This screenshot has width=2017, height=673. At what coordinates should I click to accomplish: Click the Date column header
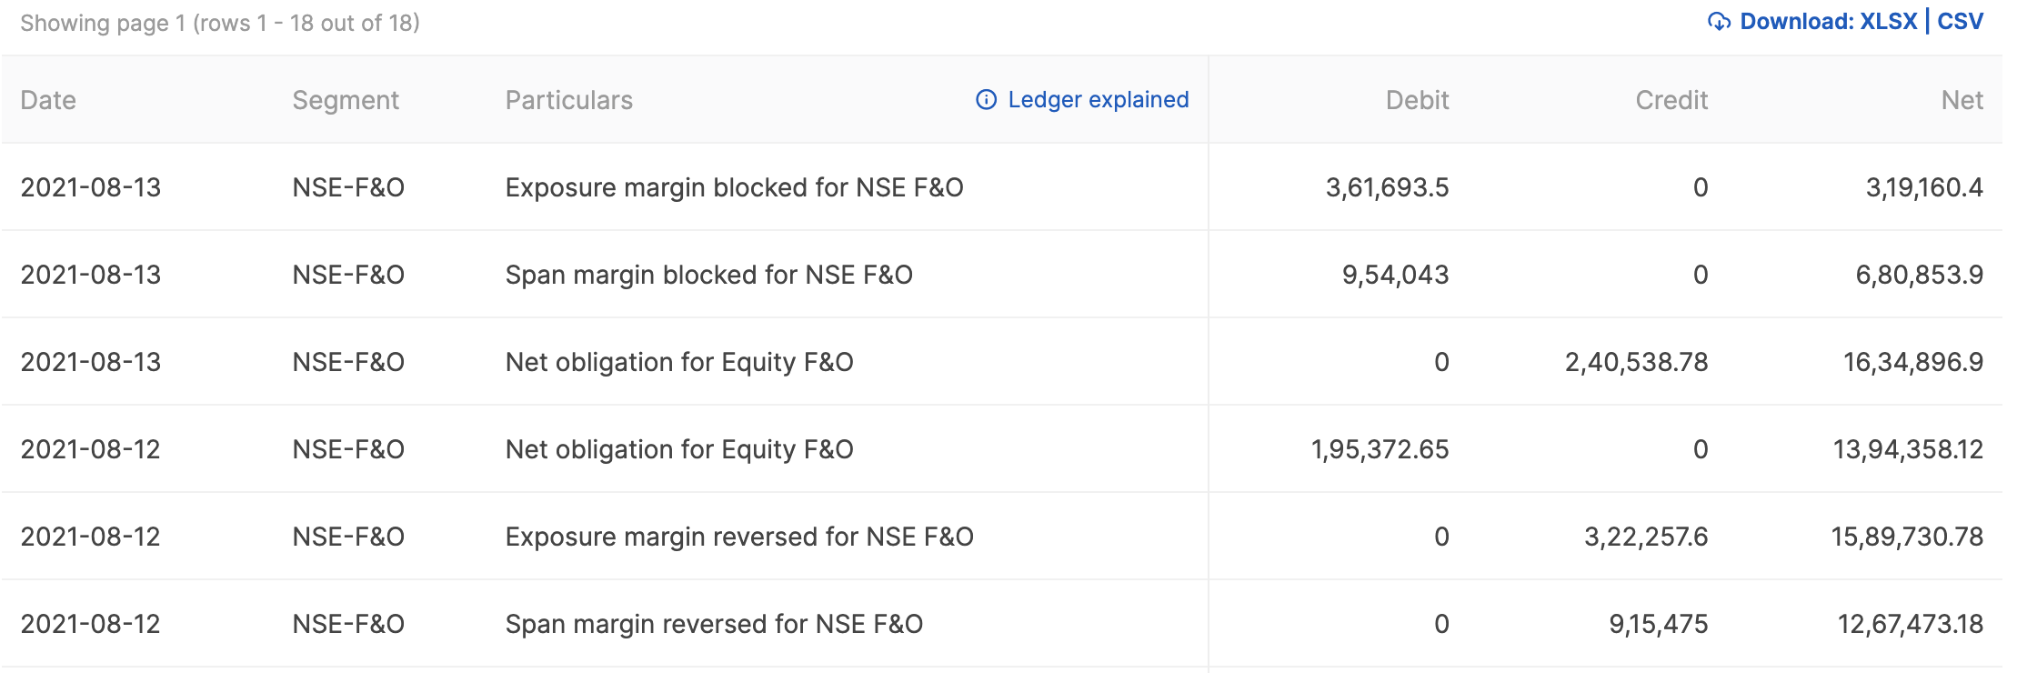coord(48,100)
